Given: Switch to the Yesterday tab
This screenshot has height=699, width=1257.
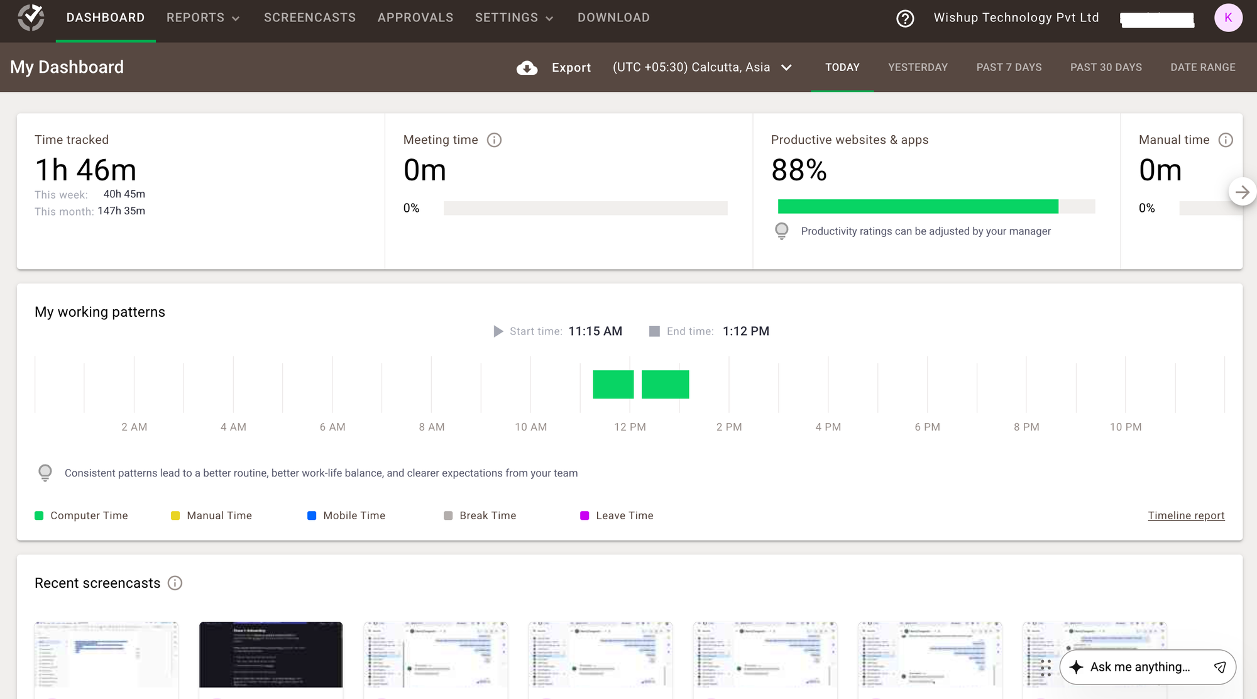Looking at the screenshot, I should point(918,67).
